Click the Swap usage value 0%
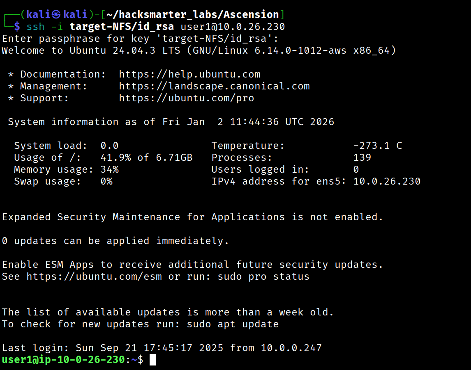The height and width of the screenshot is (370, 471). tap(106, 181)
